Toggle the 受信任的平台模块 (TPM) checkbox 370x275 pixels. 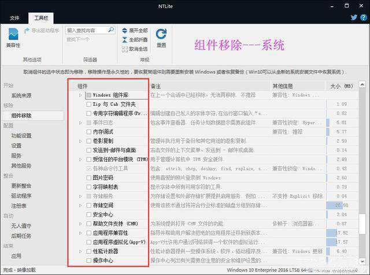[88, 159]
